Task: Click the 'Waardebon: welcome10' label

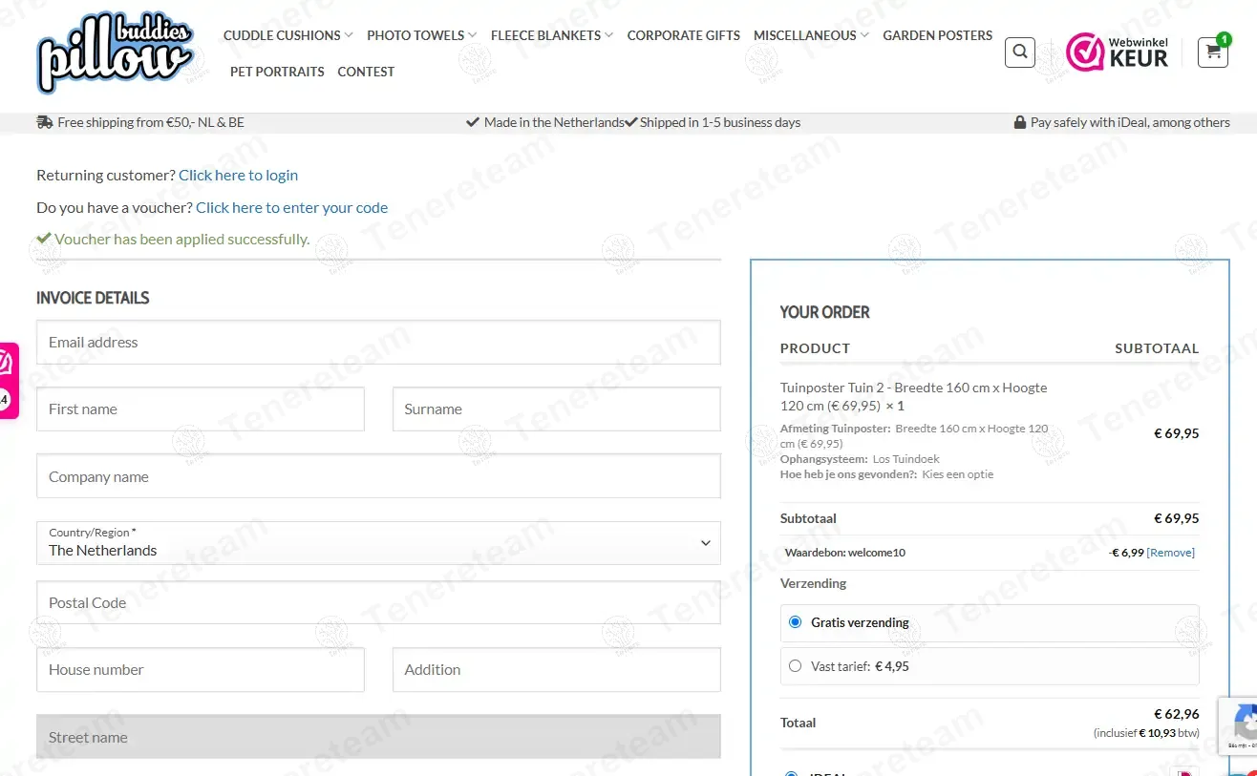Action: click(845, 553)
